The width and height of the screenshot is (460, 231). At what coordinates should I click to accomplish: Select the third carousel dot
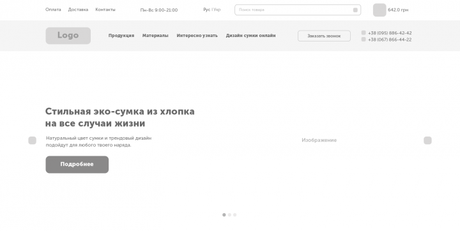coord(234,215)
